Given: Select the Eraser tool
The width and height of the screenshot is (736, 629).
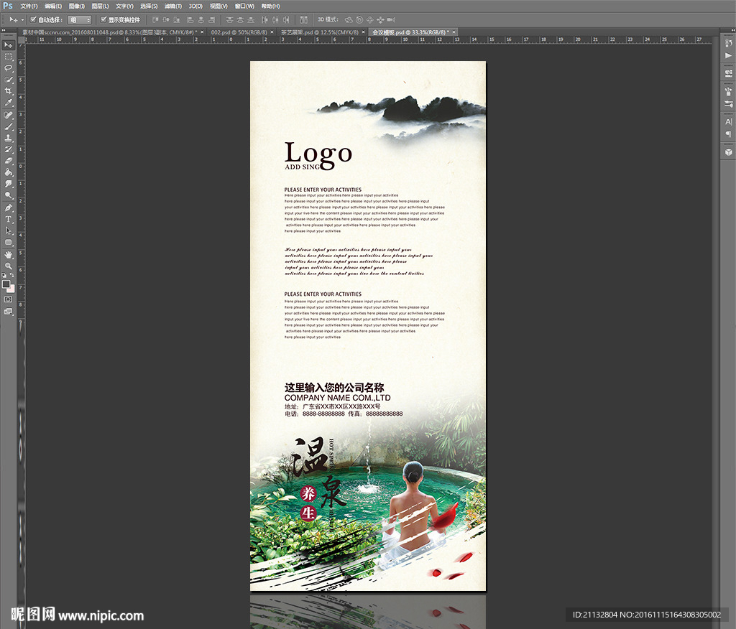Looking at the screenshot, I should [9, 161].
